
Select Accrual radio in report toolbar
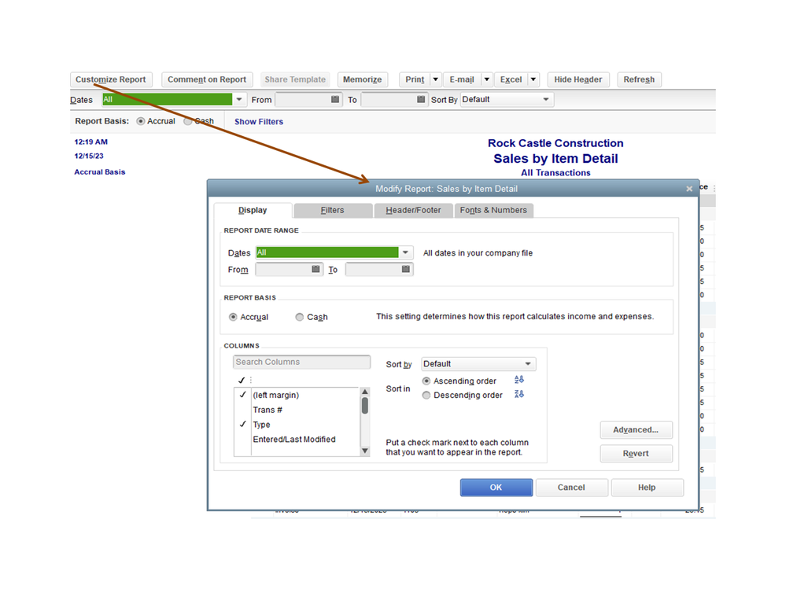[x=140, y=121]
